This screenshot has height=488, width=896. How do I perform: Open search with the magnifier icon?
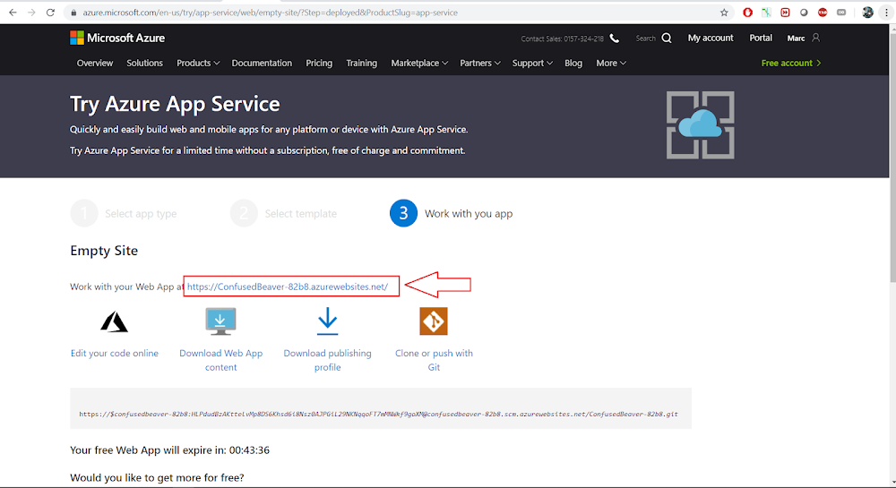[x=667, y=39]
